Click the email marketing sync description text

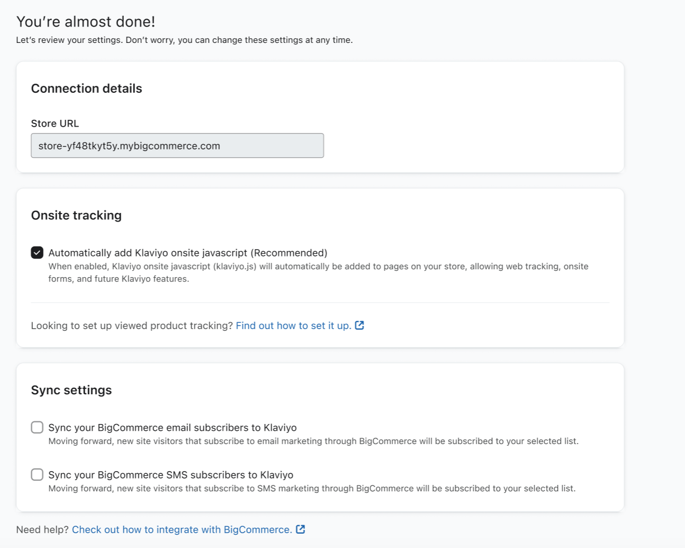coord(313,441)
